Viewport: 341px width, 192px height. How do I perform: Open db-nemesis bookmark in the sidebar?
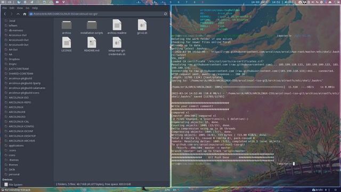click(15, 30)
